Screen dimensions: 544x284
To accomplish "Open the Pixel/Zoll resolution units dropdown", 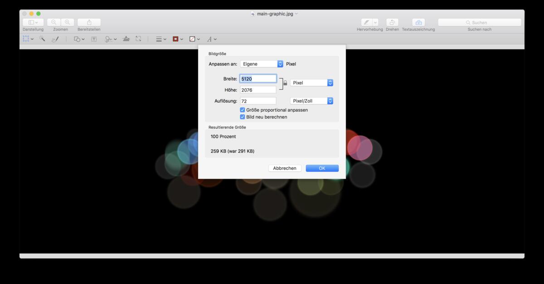I will pyautogui.click(x=311, y=100).
